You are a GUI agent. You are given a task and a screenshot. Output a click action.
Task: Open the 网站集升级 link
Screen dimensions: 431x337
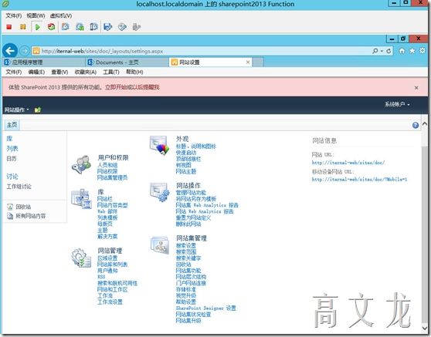click(188, 321)
